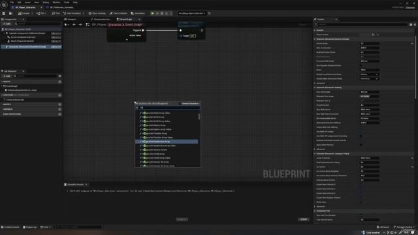Click the Save blueprint icon in toolbar
418x235 pixels.
pyautogui.click(x=4, y=13)
